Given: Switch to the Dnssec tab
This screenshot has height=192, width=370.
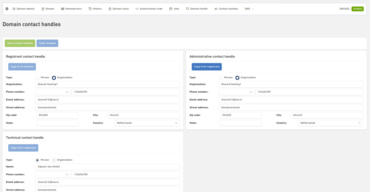Looking at the screenshot, I should [48, 9].
